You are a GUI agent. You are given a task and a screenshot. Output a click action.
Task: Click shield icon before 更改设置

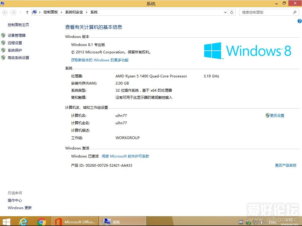coord(267,115)
